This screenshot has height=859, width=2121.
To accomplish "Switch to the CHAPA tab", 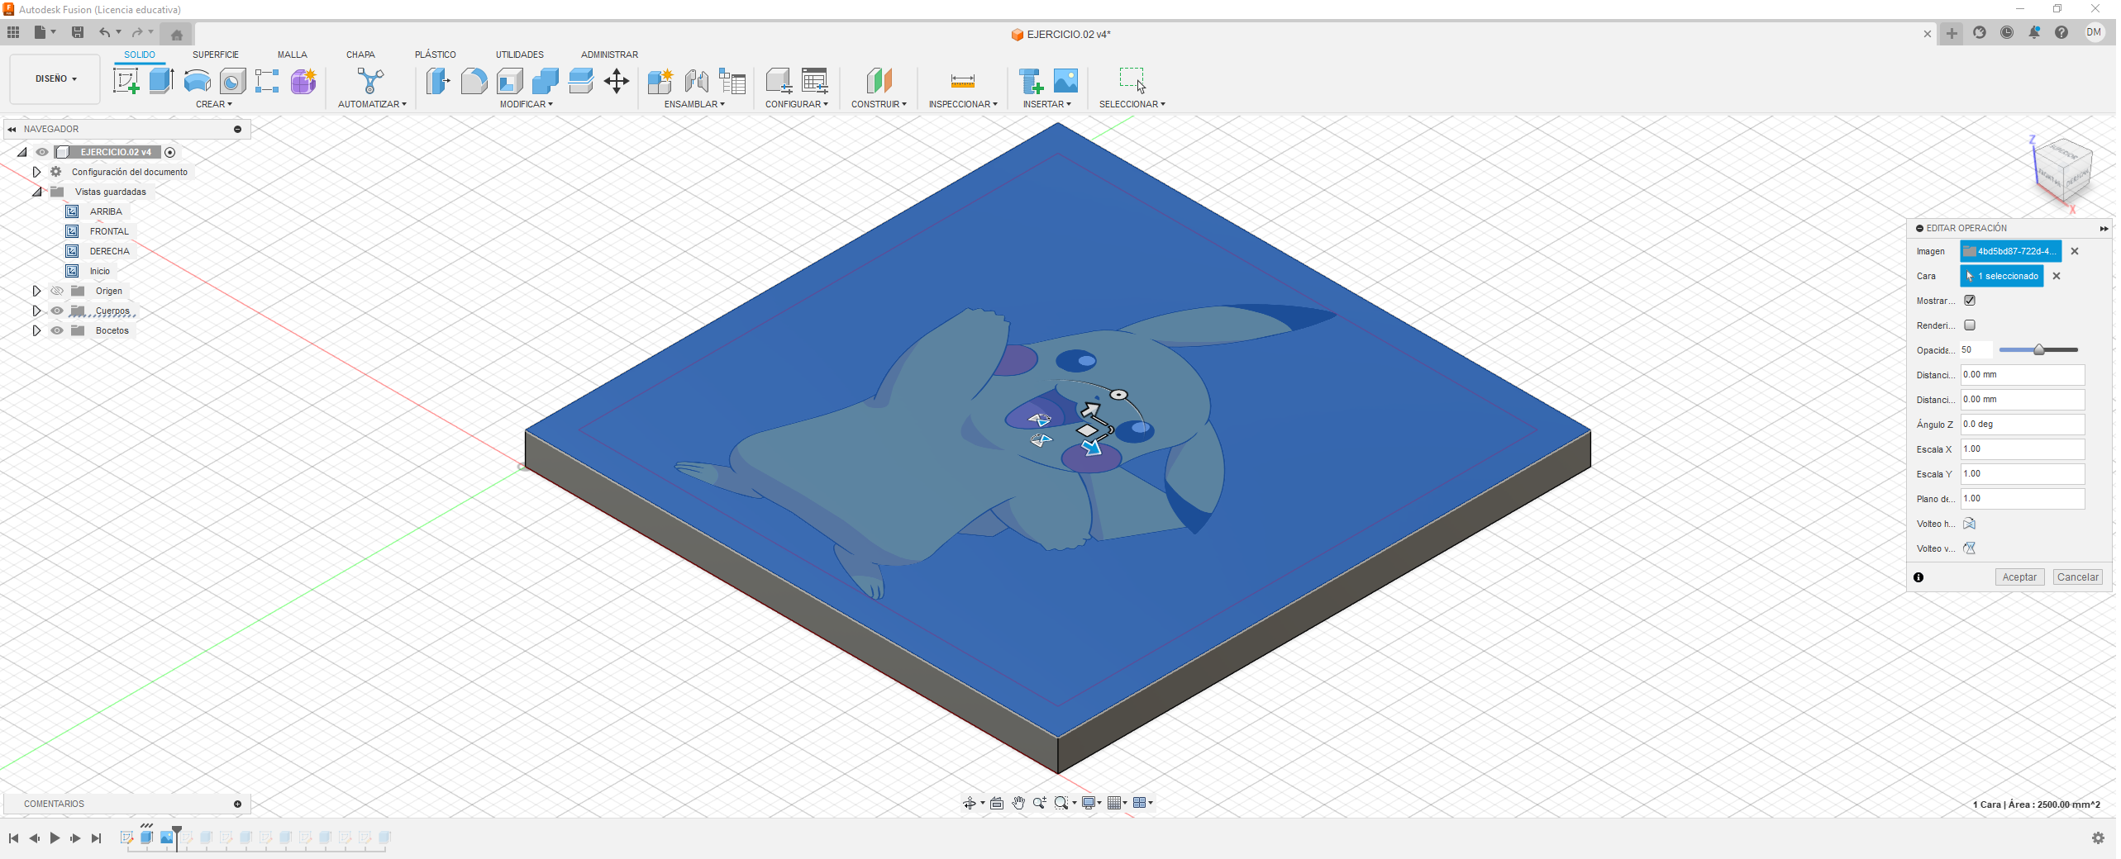I will 361,55.
